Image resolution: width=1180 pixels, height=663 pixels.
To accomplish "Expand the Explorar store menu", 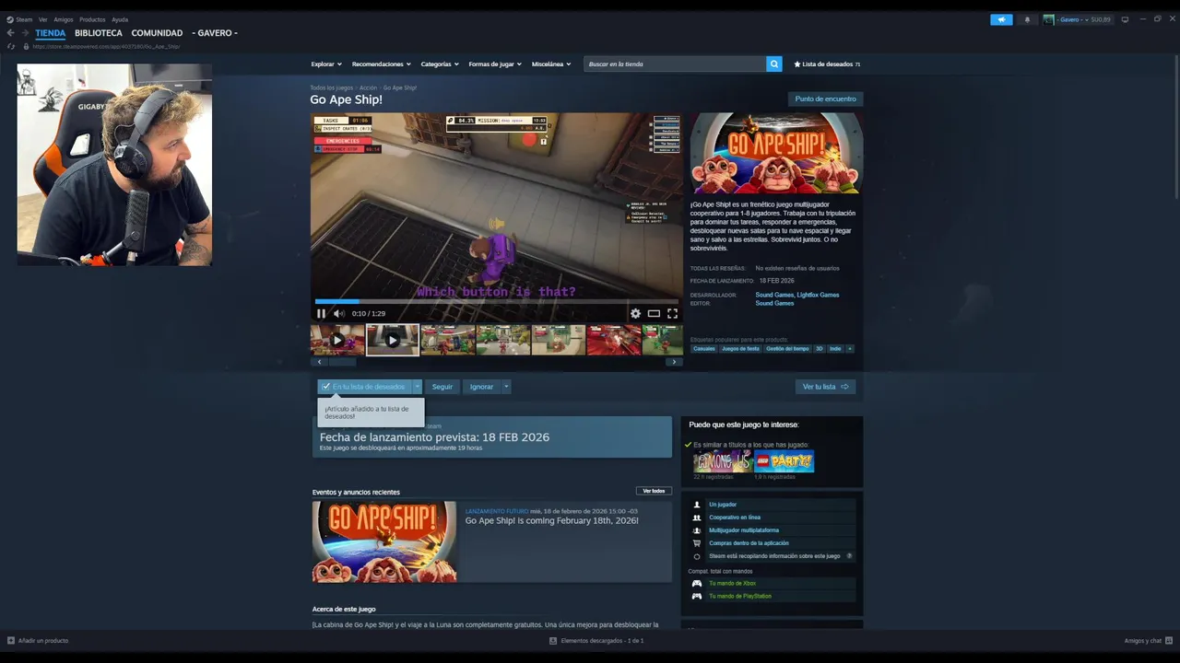I will [x=326, y=64].
